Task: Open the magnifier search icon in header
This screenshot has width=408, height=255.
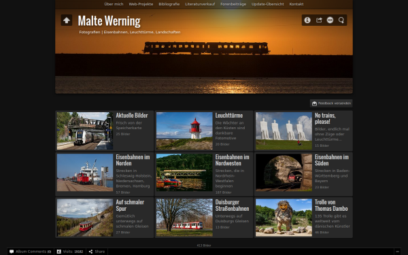Action: pos(341,20)
